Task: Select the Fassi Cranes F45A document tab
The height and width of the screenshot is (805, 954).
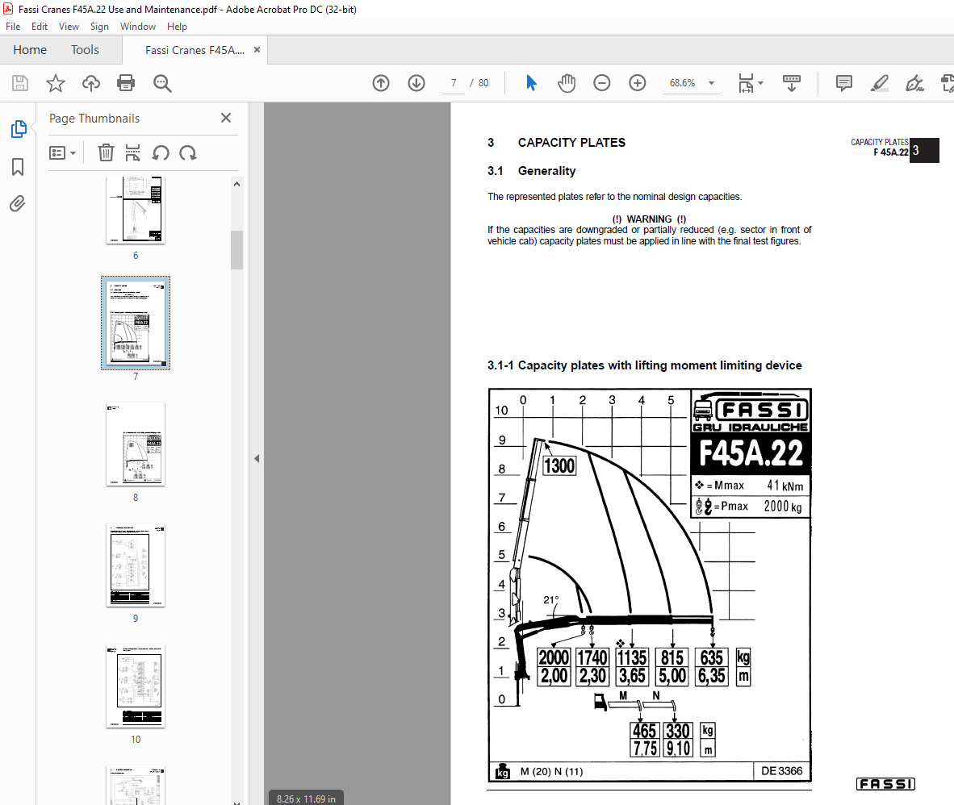Action: click(x=195, y=50)
